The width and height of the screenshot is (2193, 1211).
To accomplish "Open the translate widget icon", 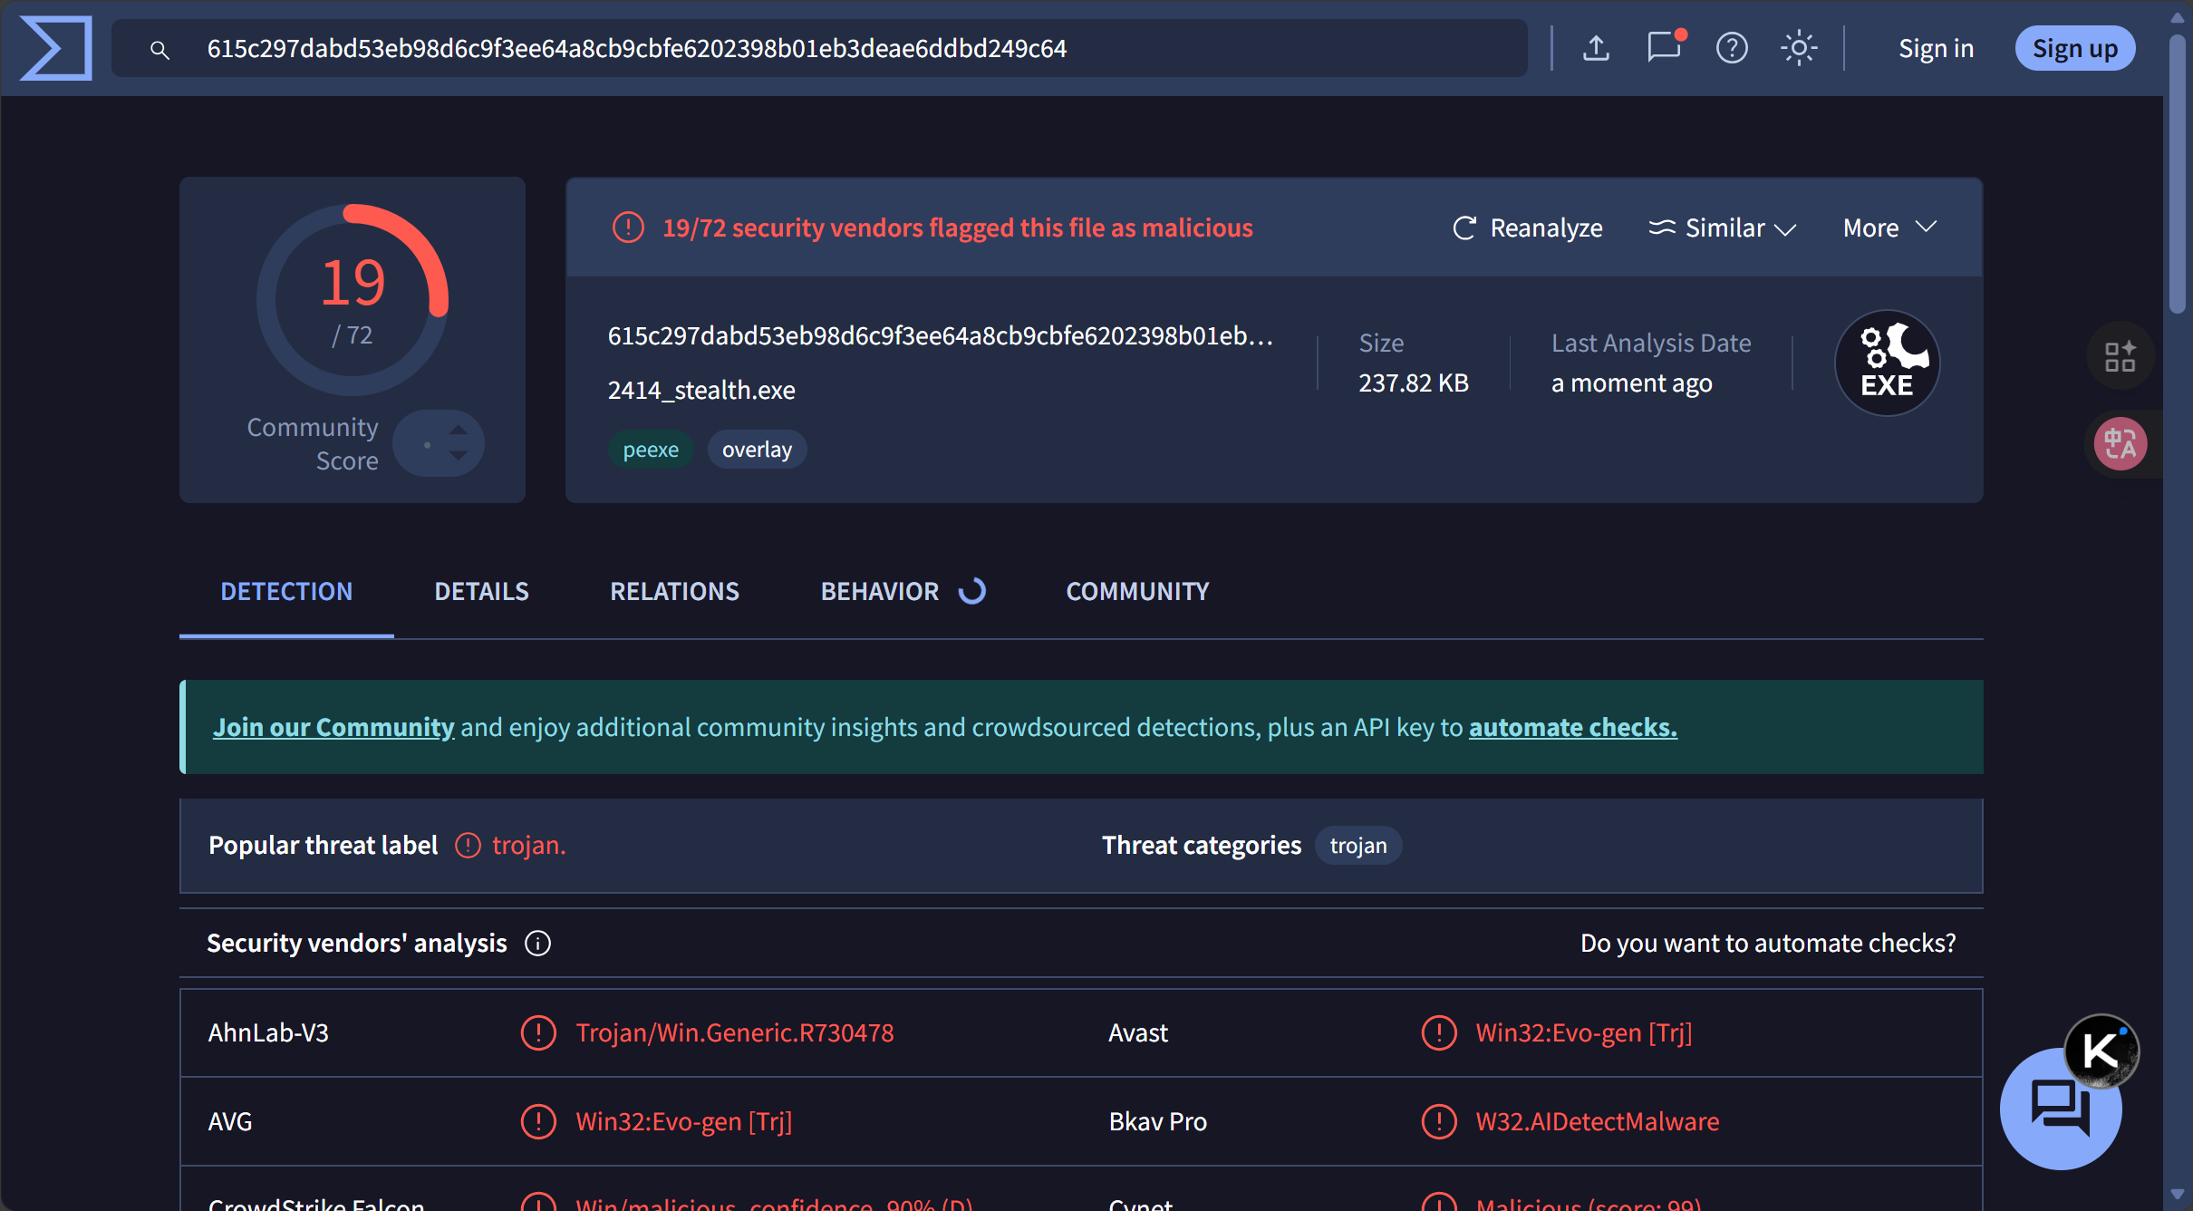I will [2120, 444].
